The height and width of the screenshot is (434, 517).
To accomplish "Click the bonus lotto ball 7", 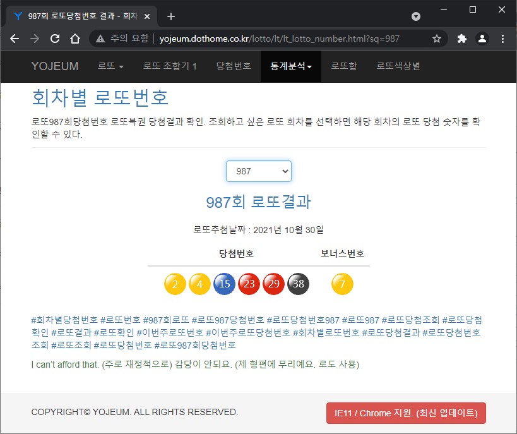I will point(342,284).
